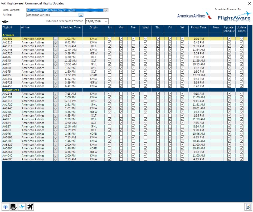Open the Local Airport dropdown
The width and height of the screenshot is (253, 212).
106,10
